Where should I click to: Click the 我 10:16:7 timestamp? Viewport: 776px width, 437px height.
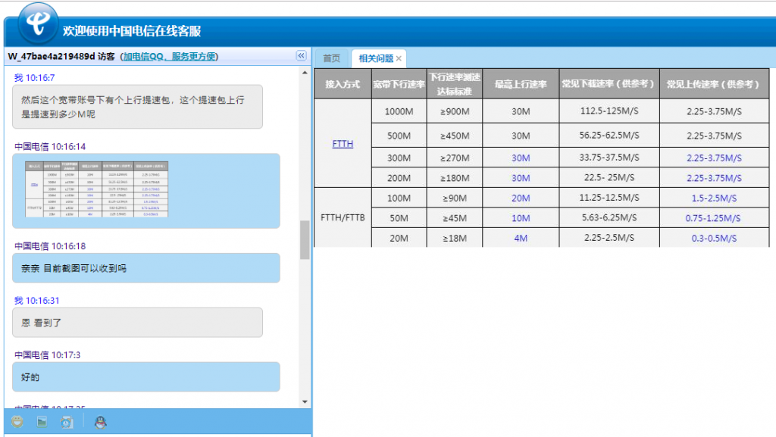point(34,77)
